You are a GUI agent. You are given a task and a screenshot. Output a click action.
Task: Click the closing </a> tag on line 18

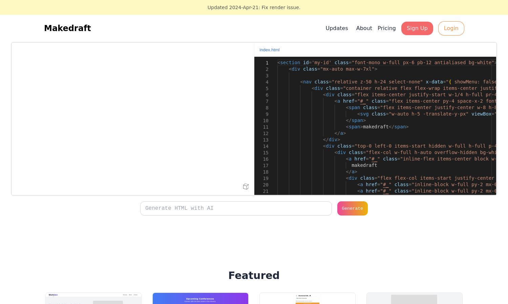coord(352,172)
